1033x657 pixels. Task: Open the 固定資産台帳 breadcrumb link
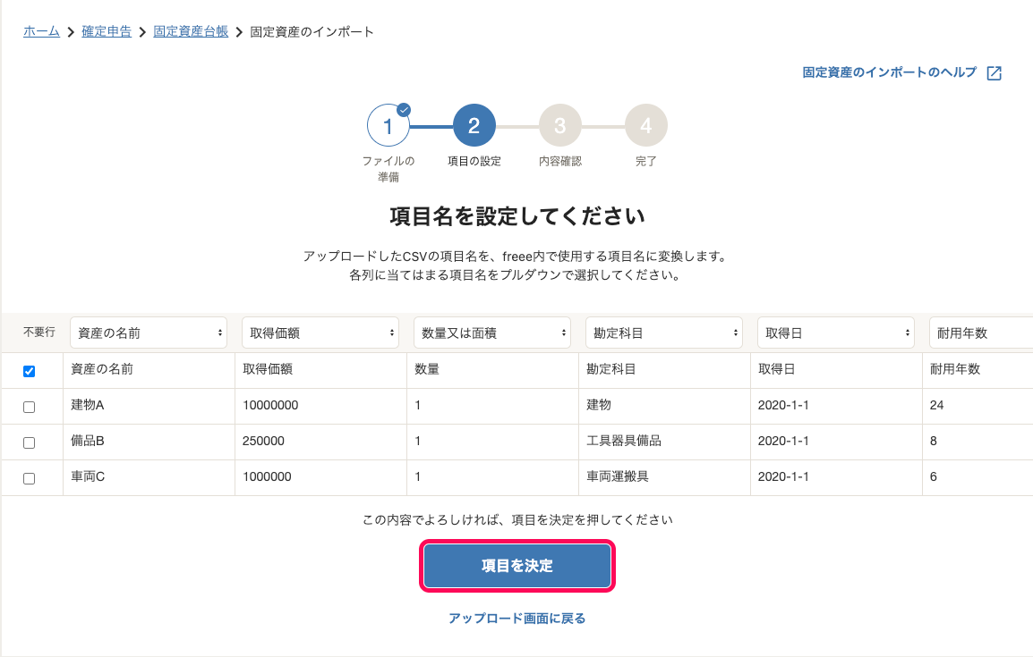tap(191, 31)
